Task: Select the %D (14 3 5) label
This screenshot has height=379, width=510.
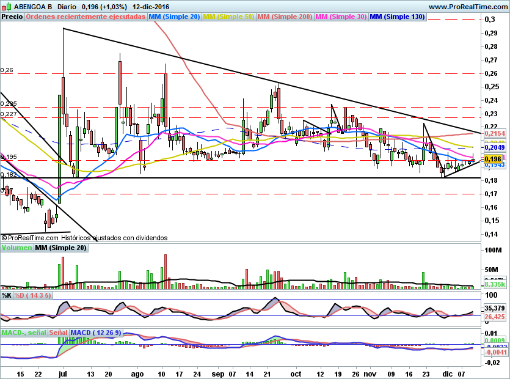Action: pyautogui.click(x=32, y=295)
